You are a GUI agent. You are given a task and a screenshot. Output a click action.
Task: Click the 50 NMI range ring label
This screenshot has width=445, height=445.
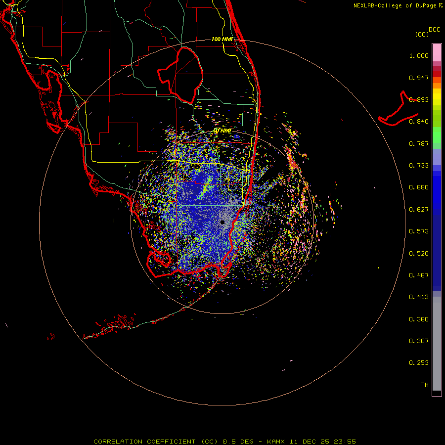pos(222,131)
